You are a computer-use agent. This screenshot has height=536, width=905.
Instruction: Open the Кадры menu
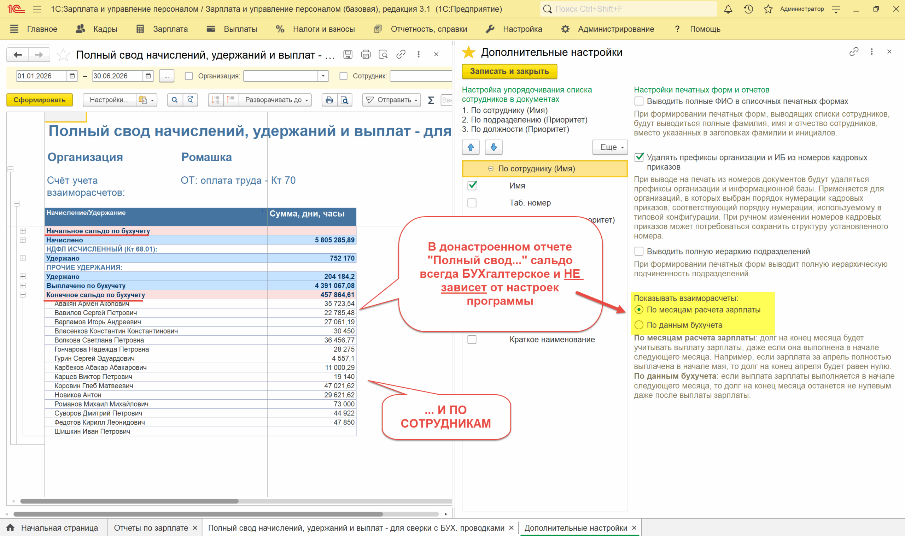[x=97, y=29]
